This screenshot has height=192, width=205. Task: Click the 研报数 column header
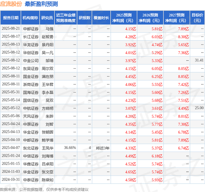pos(84,18)
